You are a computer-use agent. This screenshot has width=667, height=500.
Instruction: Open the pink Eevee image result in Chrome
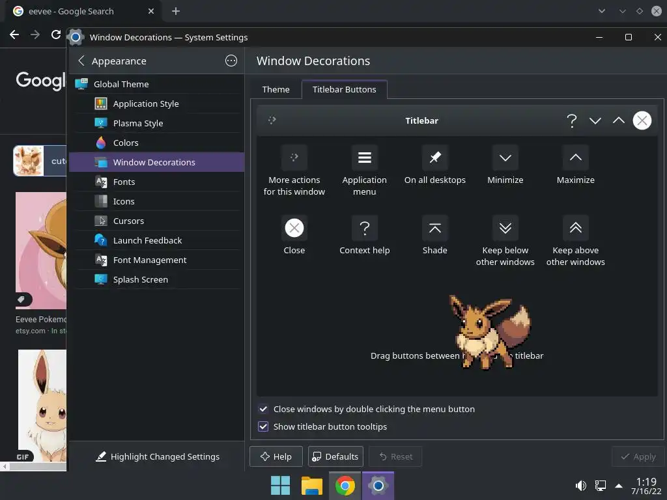(x=41, y=251)
